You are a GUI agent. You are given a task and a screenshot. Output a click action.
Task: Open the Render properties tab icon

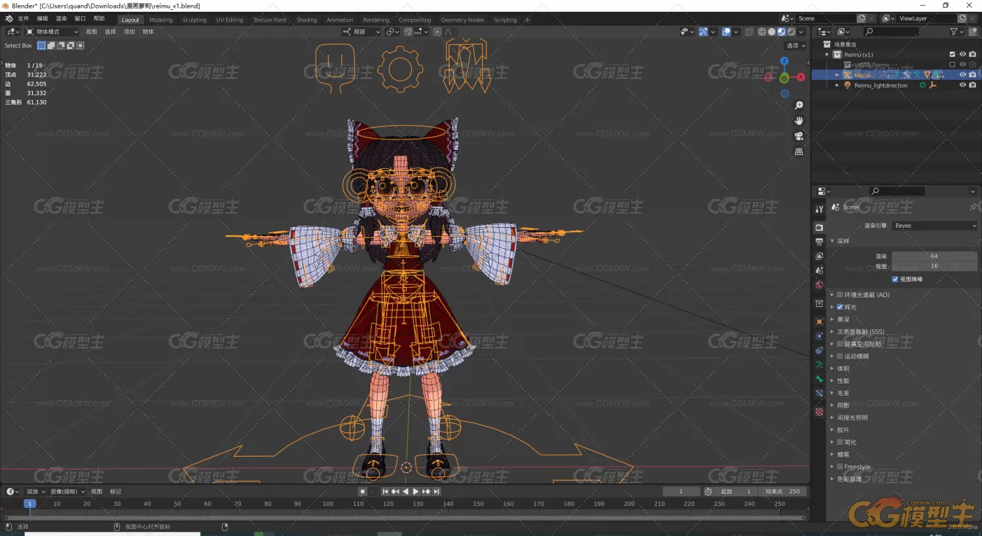click(819, 227)
